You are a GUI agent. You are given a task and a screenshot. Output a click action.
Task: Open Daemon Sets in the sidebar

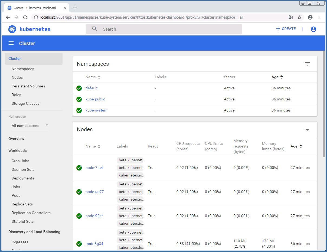pyautogui.click(x=23, y=170)
